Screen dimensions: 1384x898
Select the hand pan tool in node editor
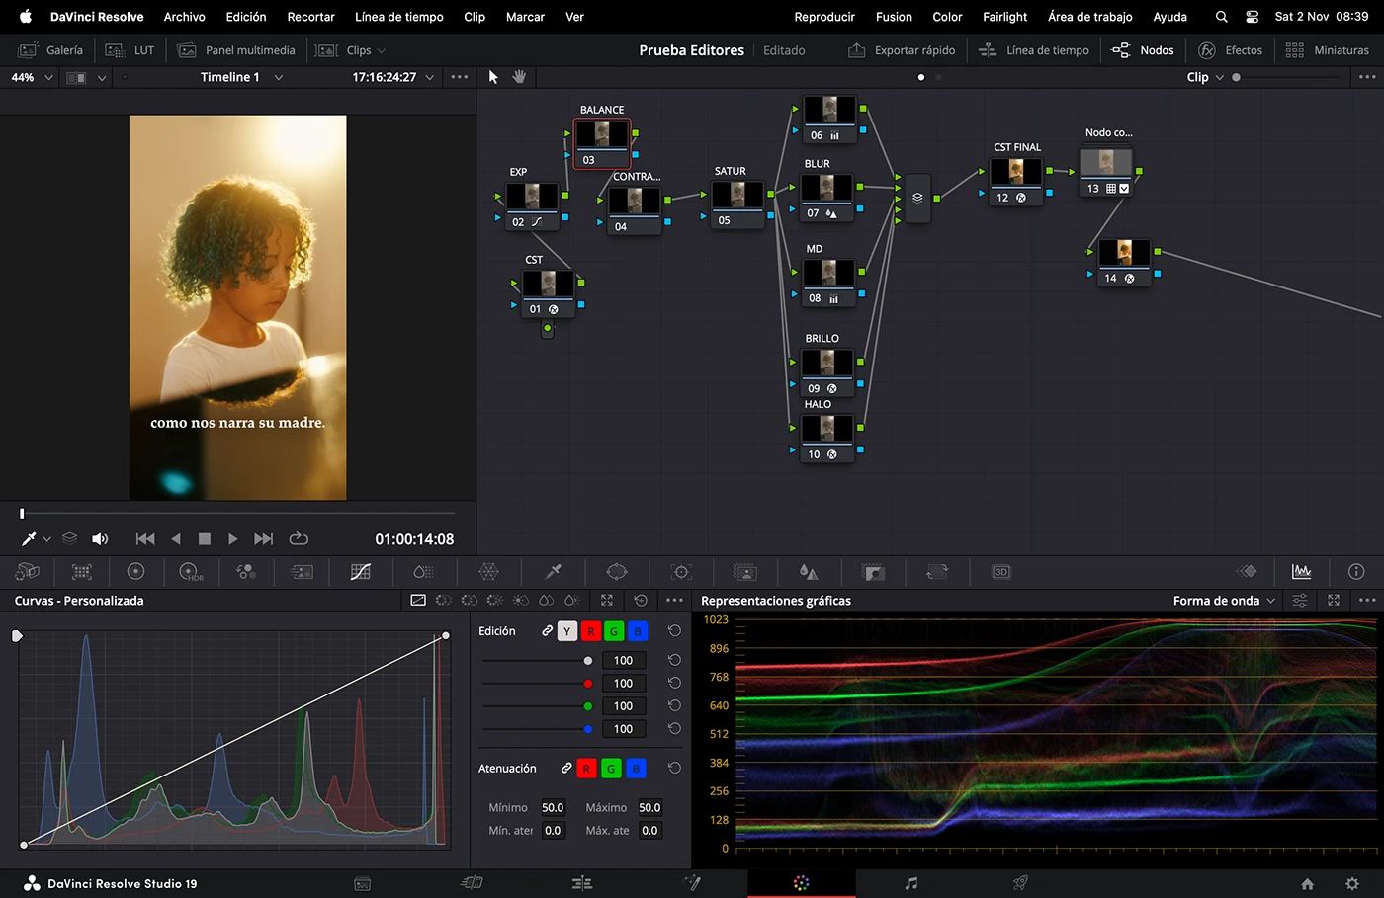click(x=519, y=77)
